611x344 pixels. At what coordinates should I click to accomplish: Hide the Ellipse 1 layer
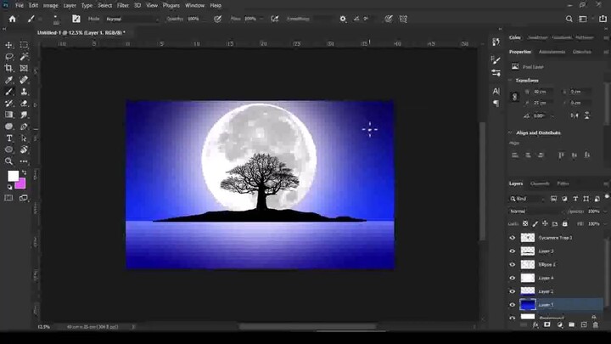tap(512, 264)
